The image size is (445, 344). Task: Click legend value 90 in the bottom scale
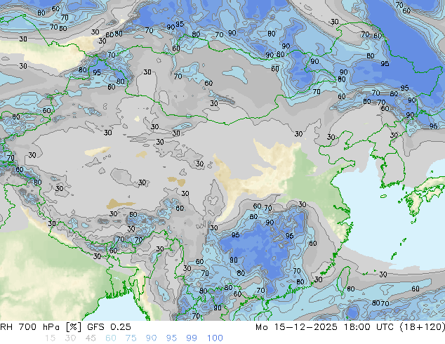(x=151, y=338)
